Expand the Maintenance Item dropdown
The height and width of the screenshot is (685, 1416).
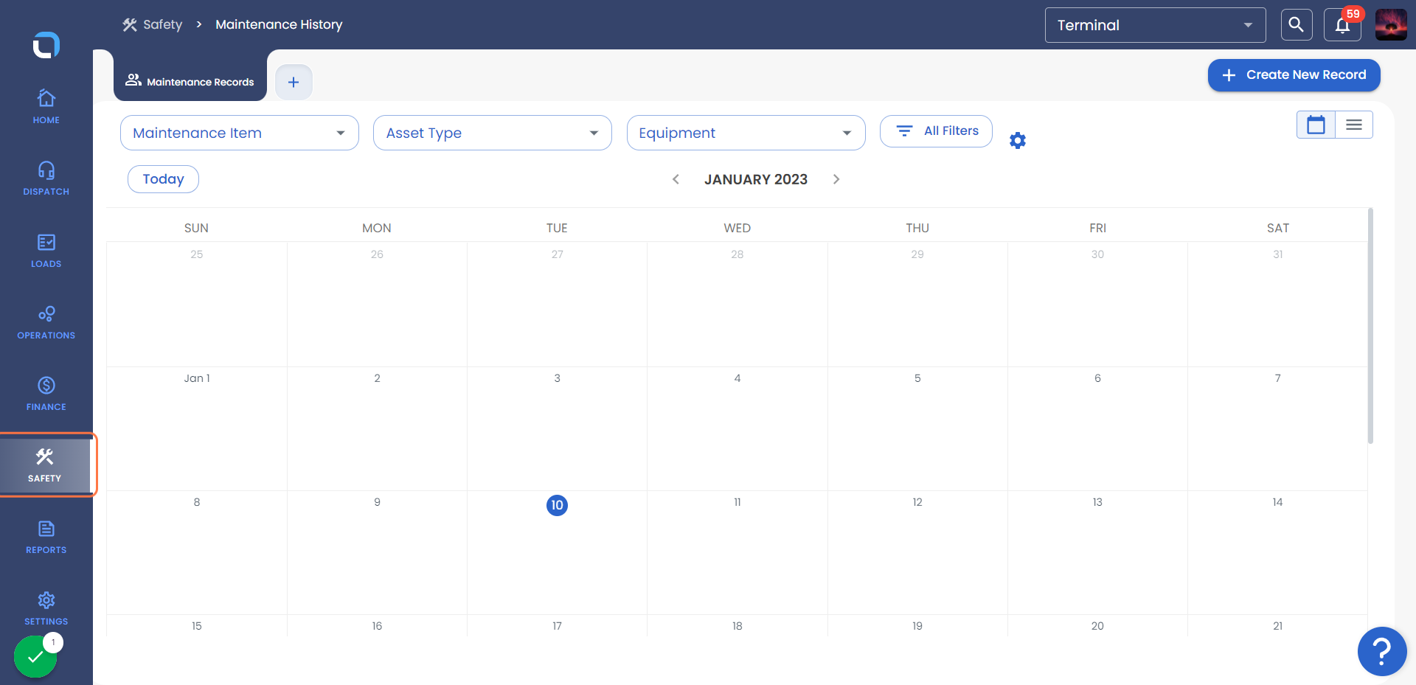pos(240,133)
